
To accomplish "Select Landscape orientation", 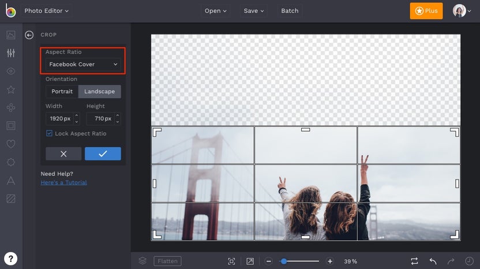I will tap(99, 91).
